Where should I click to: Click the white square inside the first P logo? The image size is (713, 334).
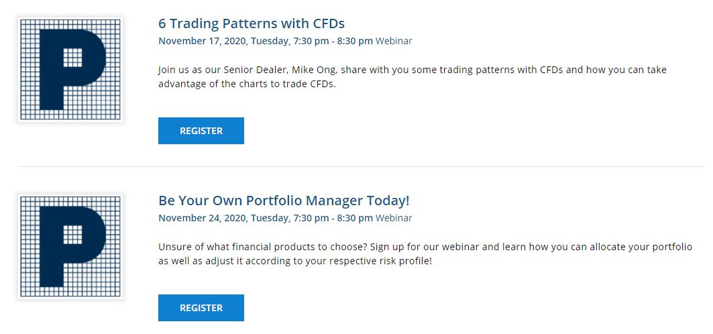pos(72,57)
